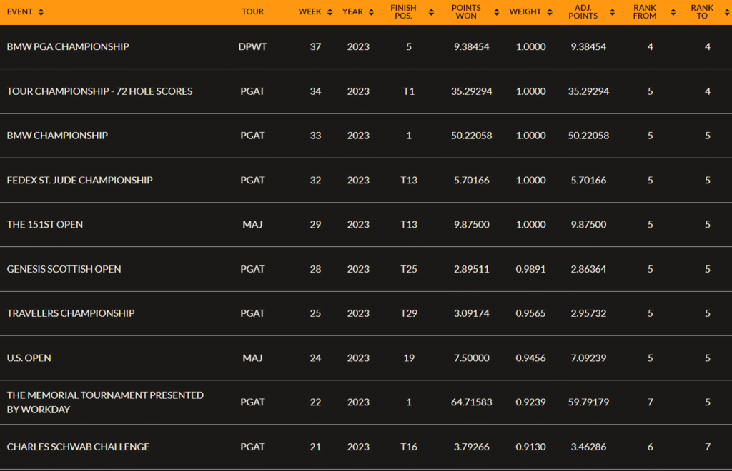
Task: Click the ADJ. POINTS header label
Action: (x=583, y=11)
